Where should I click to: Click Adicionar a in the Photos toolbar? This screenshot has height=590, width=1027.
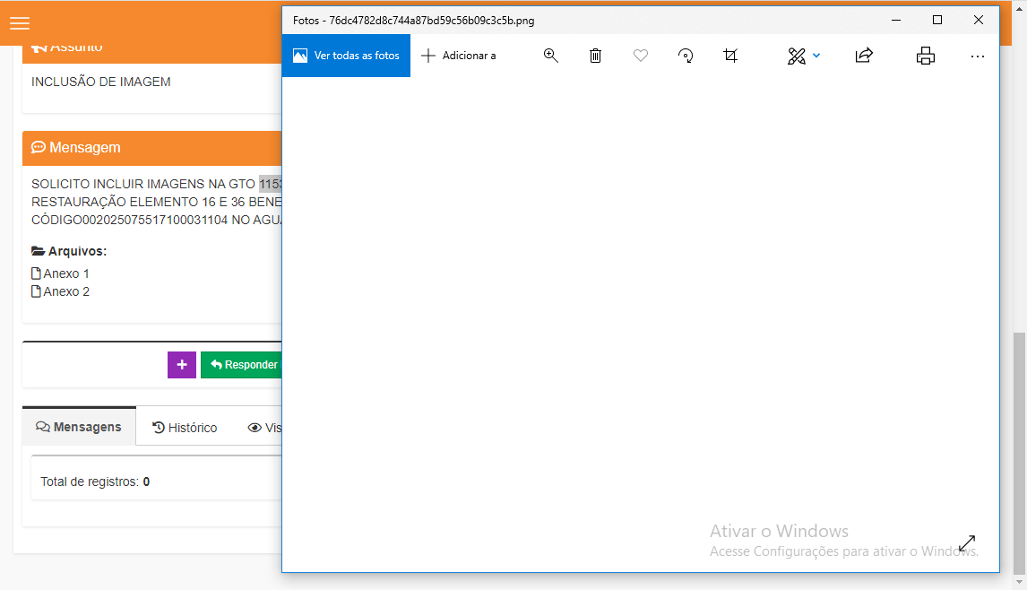click(x=459, y=56)
